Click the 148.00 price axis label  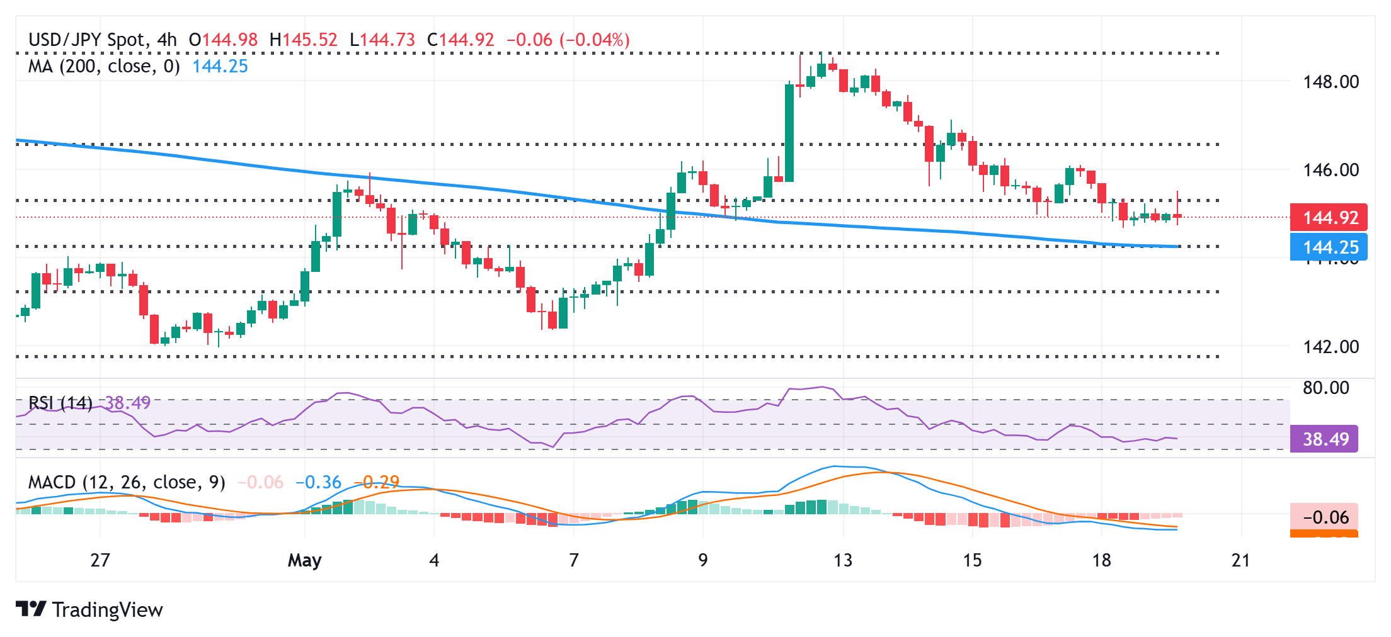[x=1331, y=82]
